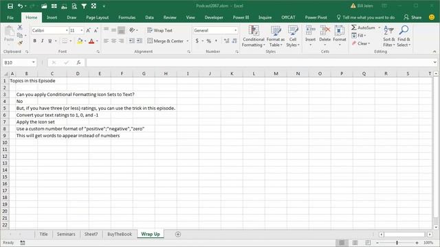
Task: Apply the dollar Accounting number format
Action: [197, 41]
